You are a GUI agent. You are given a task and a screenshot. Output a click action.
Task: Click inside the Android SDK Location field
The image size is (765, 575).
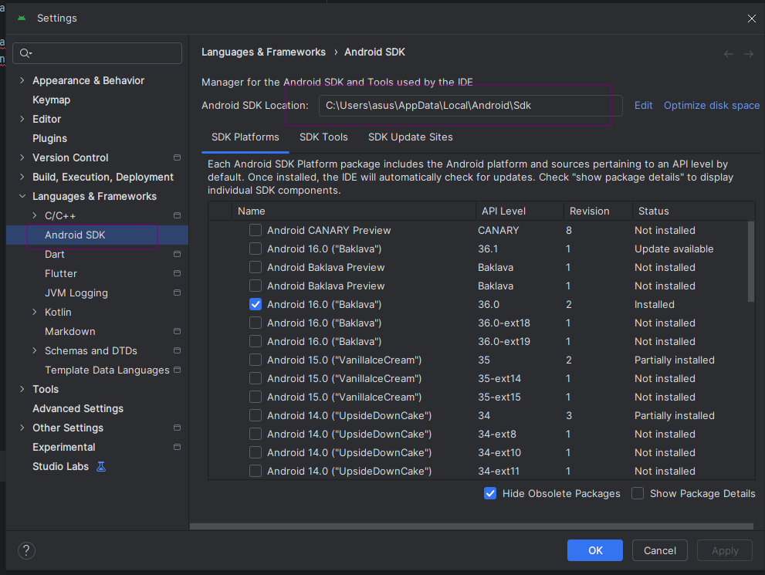click(463, 105)
